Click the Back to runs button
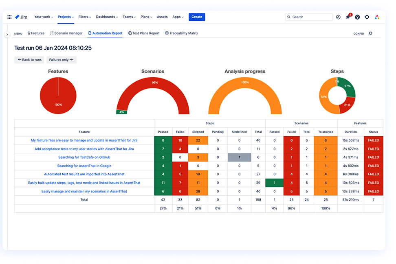The height and width of the screenshot is (264, 396). point(29,60)
